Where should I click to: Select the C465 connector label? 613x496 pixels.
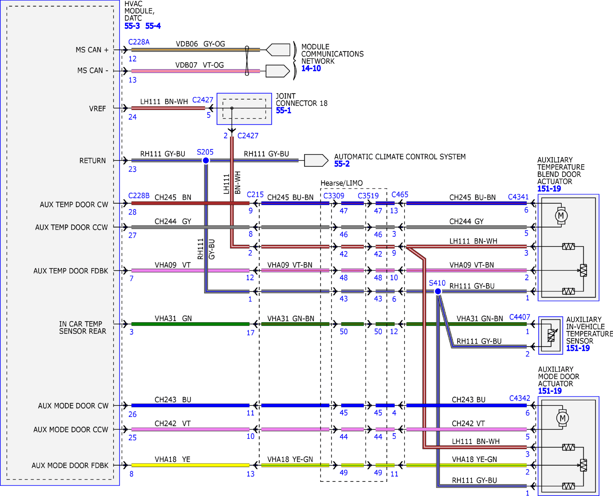400,195
